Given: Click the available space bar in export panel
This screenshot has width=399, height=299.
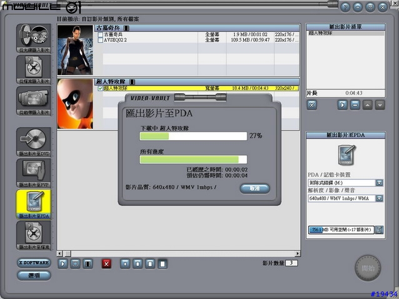Looking at the screenshot, I should (x=341, y=230).
